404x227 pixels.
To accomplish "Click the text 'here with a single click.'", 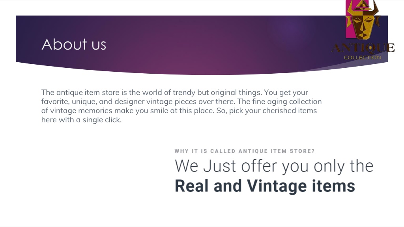I will (x=81, y=120).
